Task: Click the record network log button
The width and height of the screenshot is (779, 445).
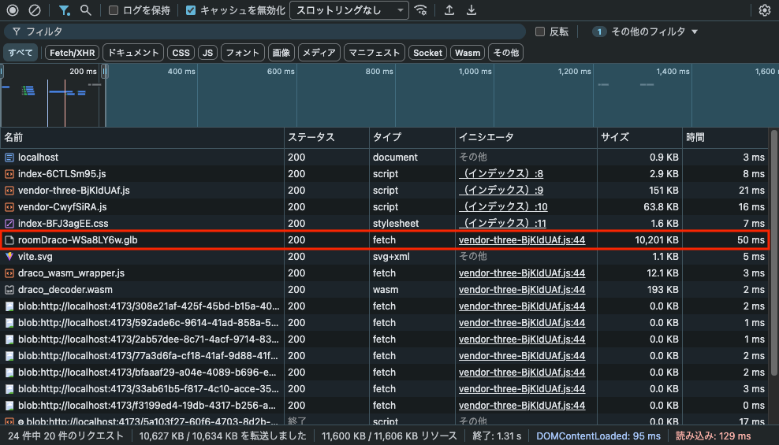Action: (13, 10)
